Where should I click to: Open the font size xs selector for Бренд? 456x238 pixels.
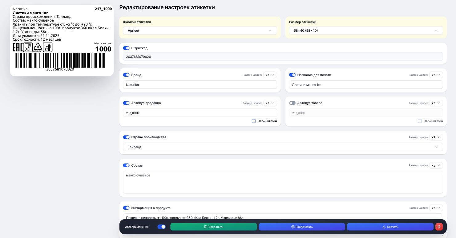(270, 75)
